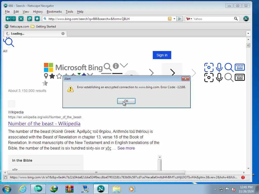Click the black right chevron arrow

coord(172,72)
